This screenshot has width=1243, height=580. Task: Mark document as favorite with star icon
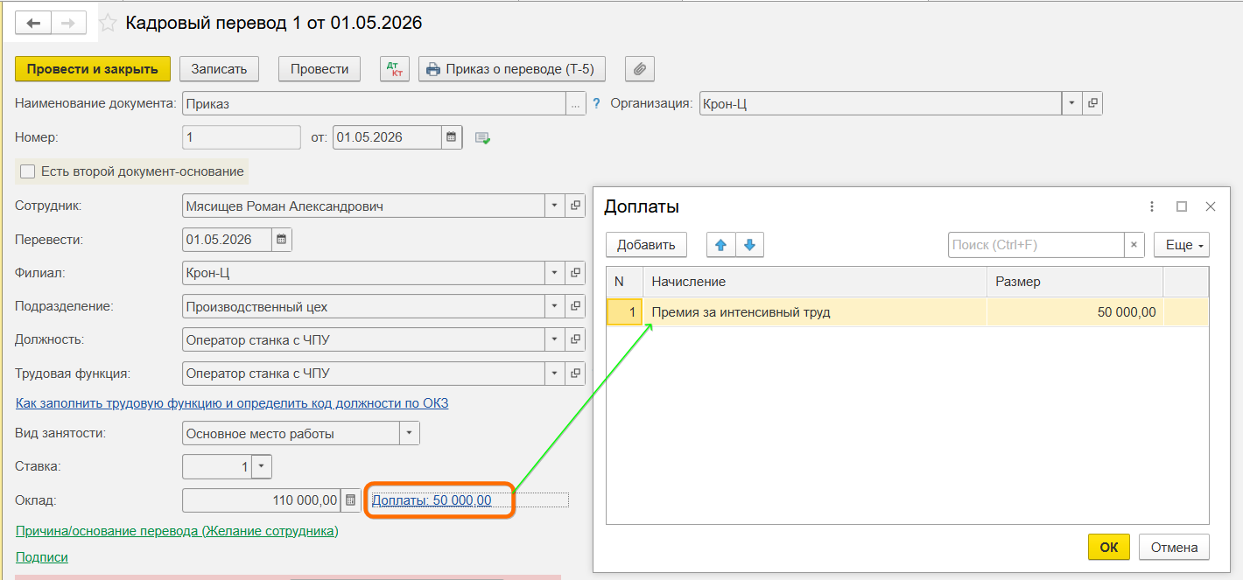tap(108, 23)
